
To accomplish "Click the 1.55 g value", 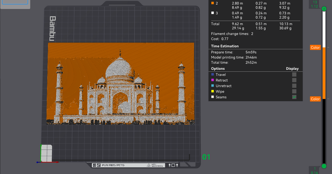I will click(261, 28).
